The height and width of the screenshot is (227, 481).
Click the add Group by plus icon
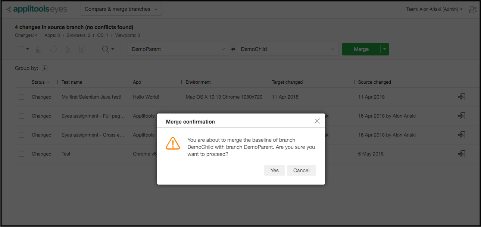45,68
